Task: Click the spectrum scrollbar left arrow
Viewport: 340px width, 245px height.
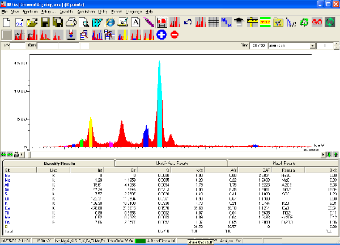Action: point(22,154)
